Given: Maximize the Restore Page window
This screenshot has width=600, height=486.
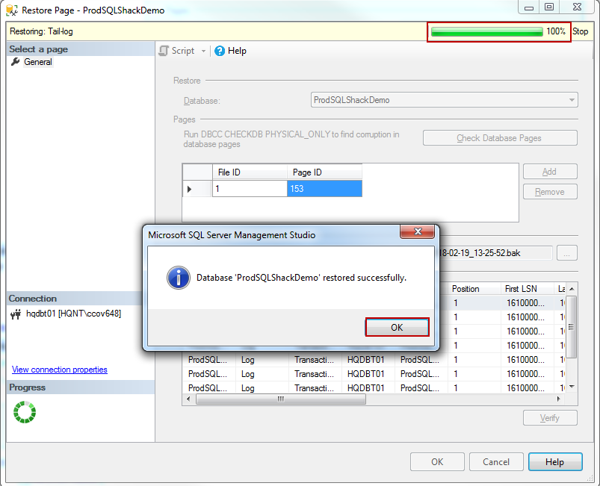Looking at the screenshot, I should point(549,7).
